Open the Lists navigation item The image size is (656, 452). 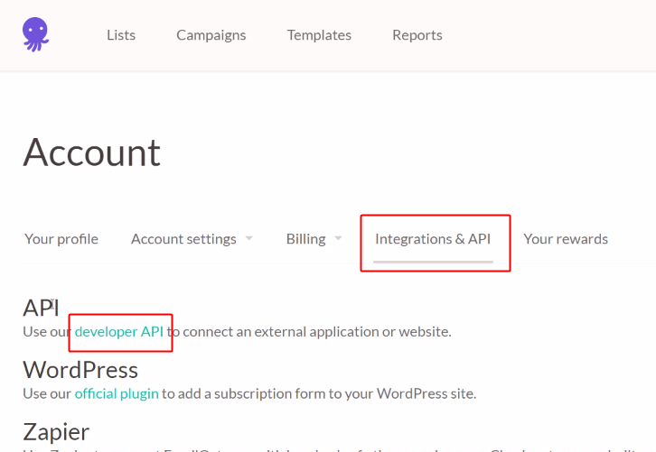121,35
